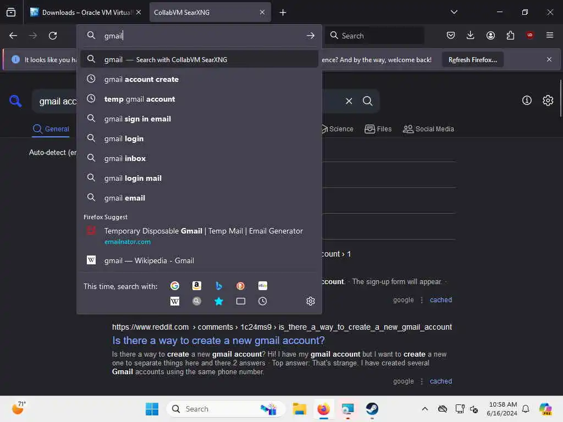Image resolution: width=563 pixels, height=422 pixels.
Task: Click the SearXNG magnifier submit button
Action: click(367, 101)
